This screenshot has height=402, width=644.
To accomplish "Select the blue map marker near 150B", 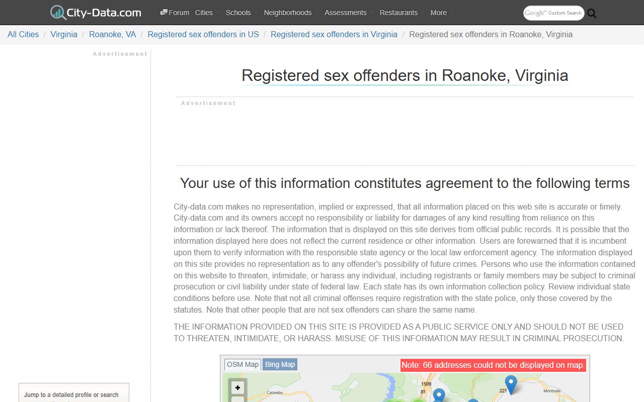I will click(x=439, y=395).
